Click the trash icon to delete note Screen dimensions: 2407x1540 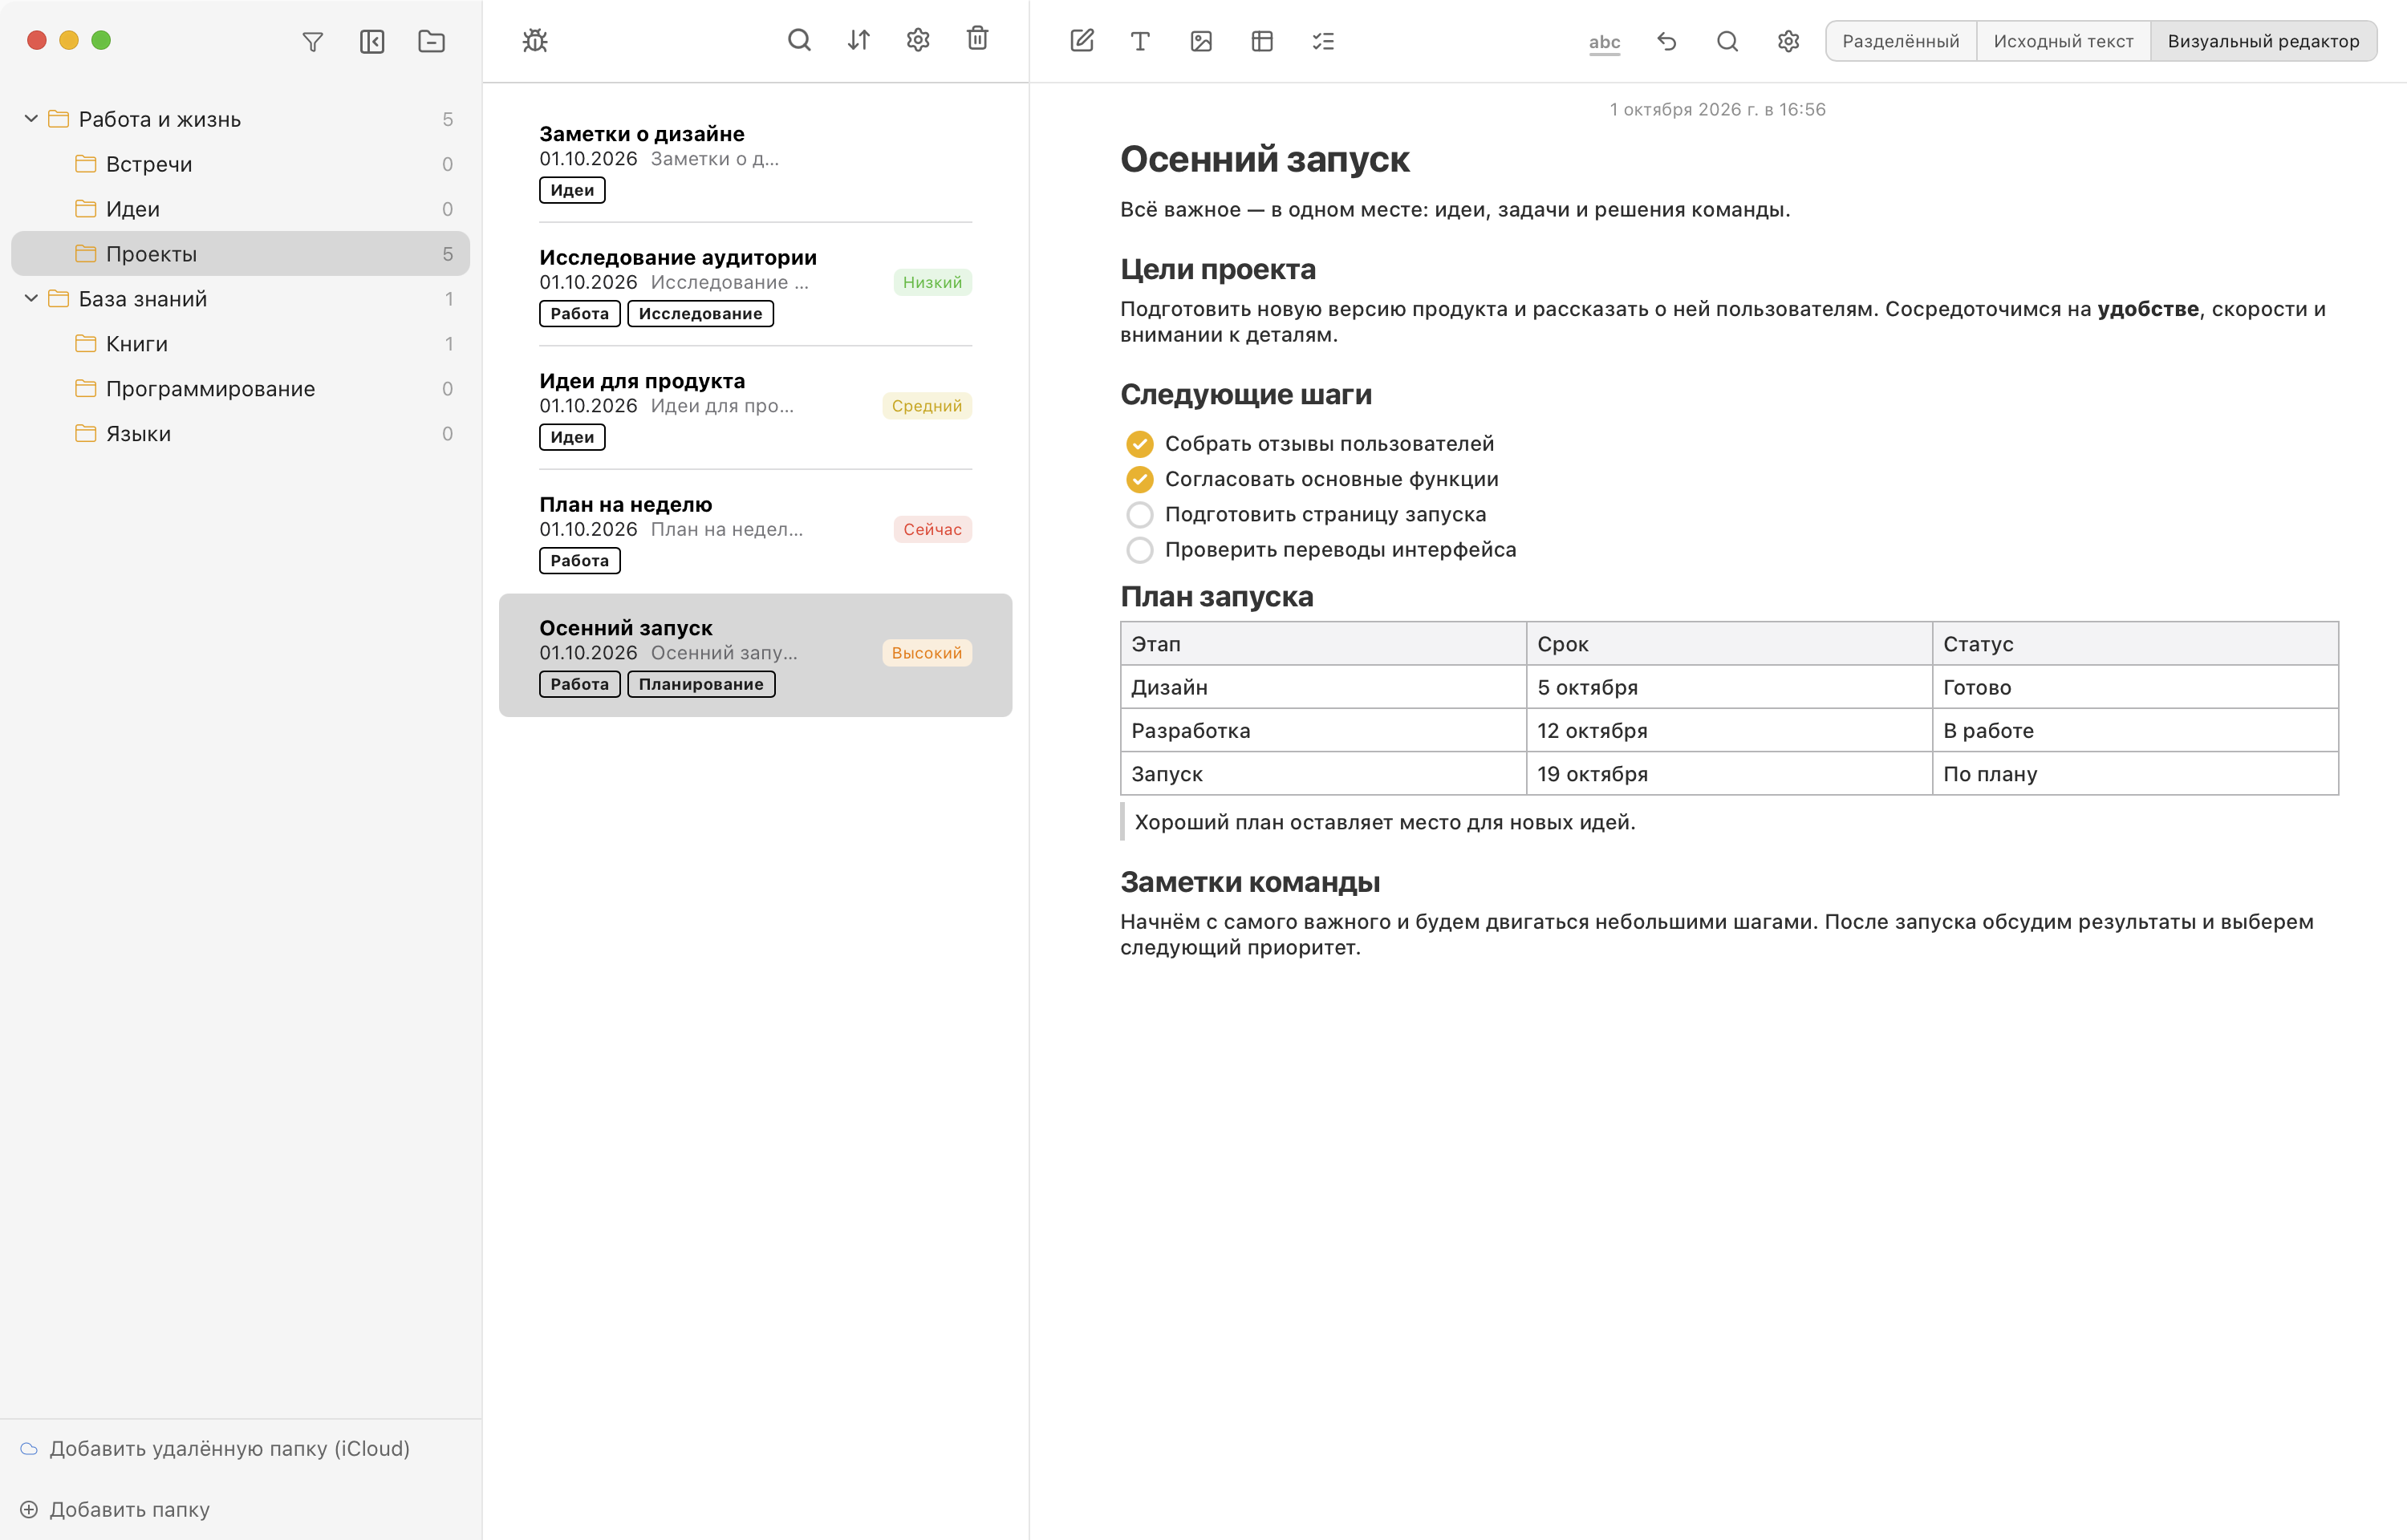coord(978,38)
